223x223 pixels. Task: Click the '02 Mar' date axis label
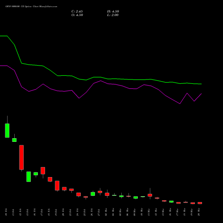coord(106,212)
